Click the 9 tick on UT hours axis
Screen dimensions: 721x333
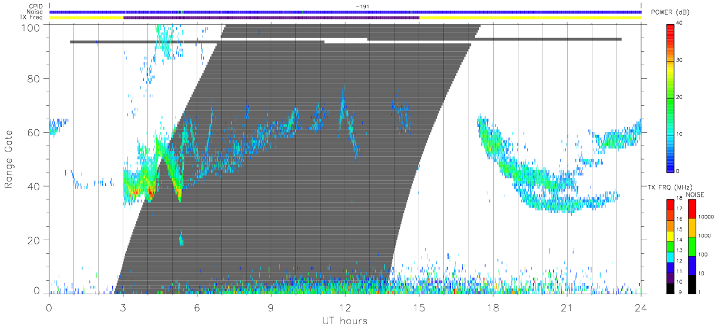coord(271,307)
